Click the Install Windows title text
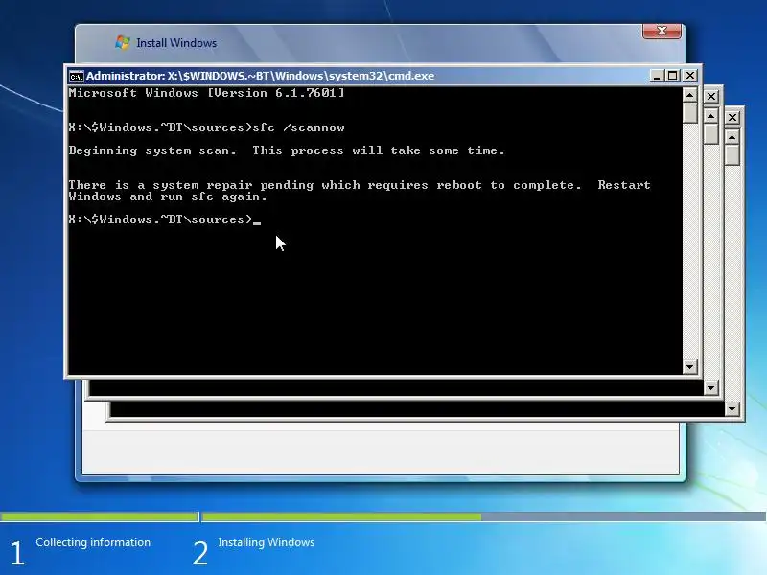This screenshot has height=575, width=767. pos(176,43)
